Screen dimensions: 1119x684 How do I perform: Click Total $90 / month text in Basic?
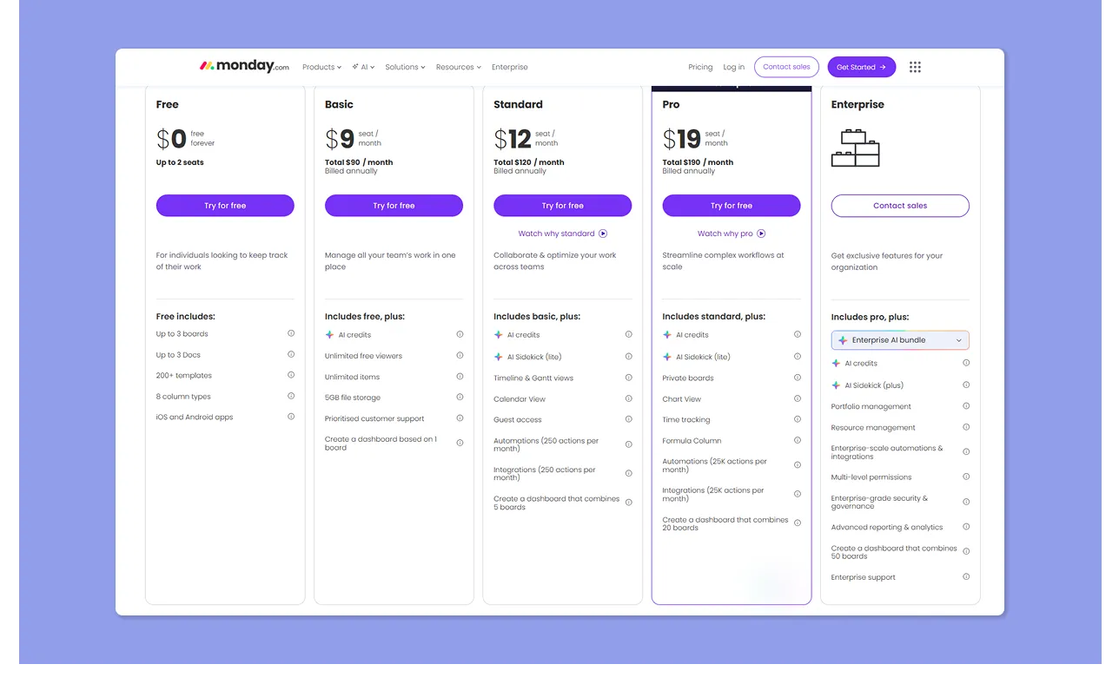[x=359, y=162]
